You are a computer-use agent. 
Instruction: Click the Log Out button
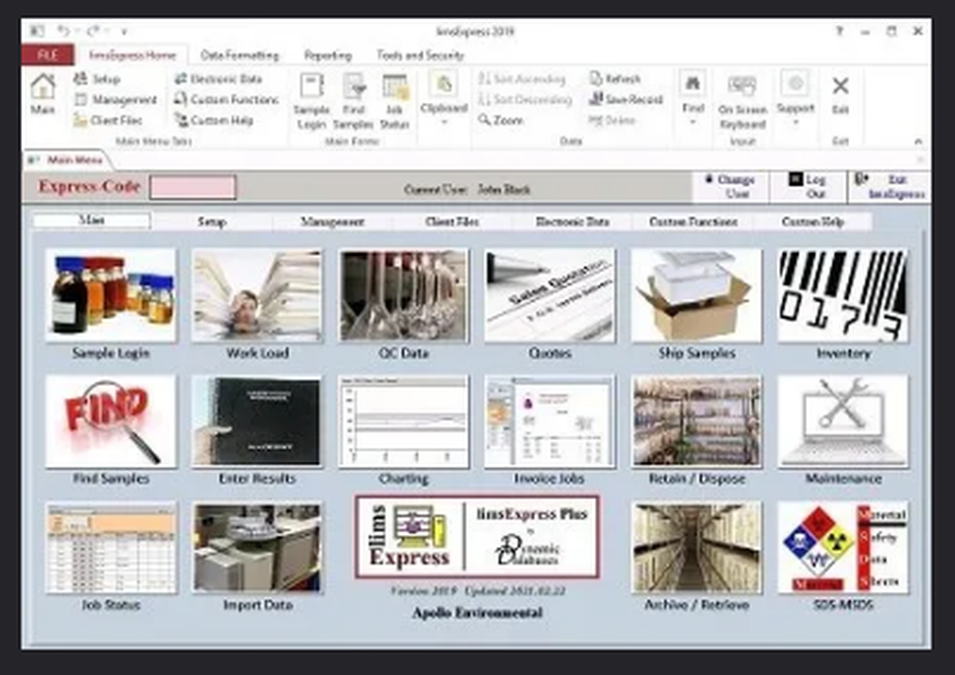tap(808, 186)
